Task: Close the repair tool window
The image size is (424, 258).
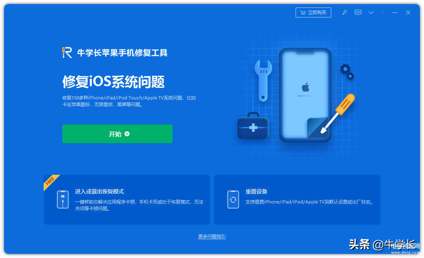Action: 408,12
